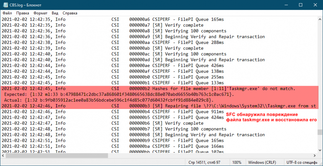Click vertical scrollbar down arrow
323x166 pixels.
pyautogui.click(x=320, y=150)
